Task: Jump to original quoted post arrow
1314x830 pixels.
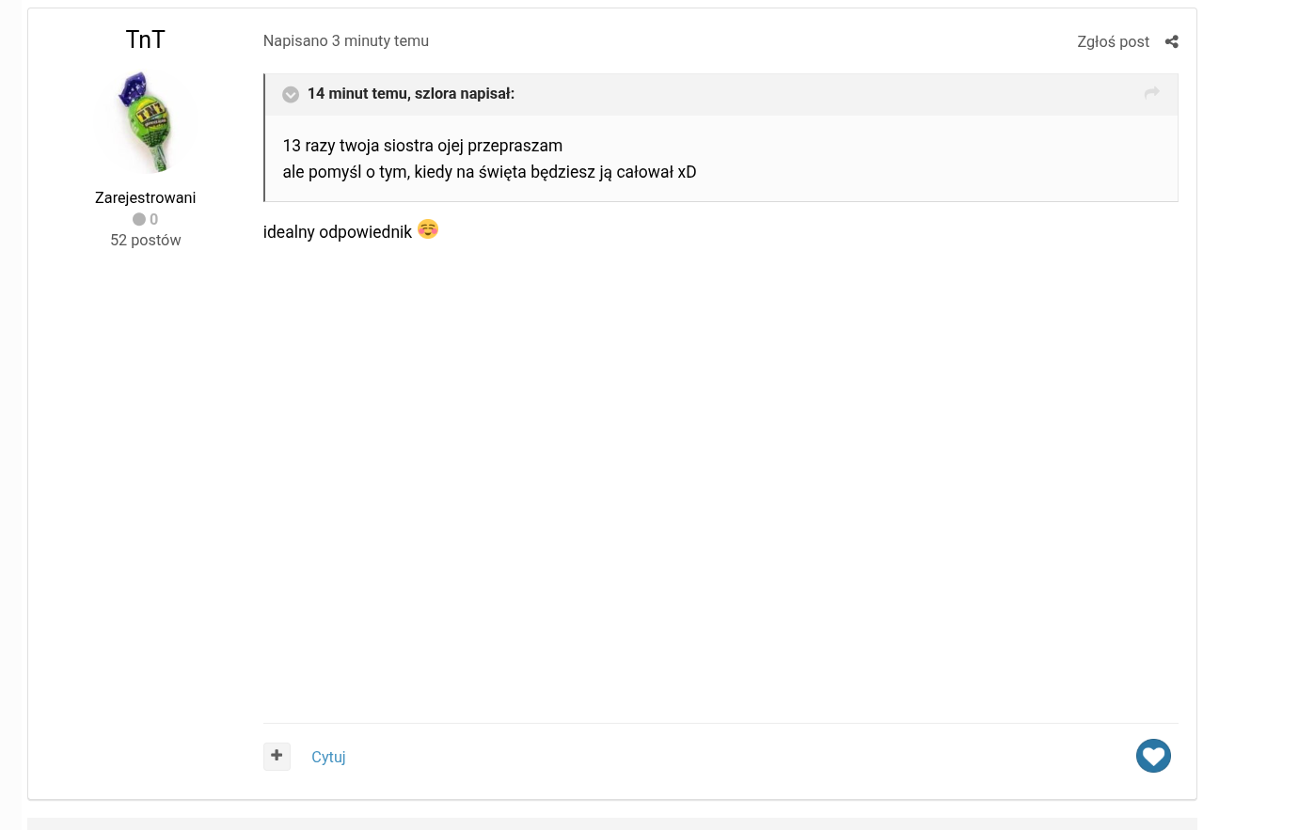Action: [1151, 93]
